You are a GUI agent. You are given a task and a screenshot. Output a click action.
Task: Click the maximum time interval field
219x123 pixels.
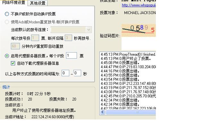pyautogui.click(x=77, y=73)
